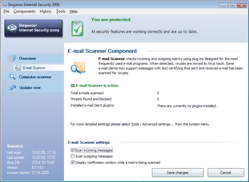
Task: Maximize the Steganos window
Action: pyautogui.click(x=232, y=6)
